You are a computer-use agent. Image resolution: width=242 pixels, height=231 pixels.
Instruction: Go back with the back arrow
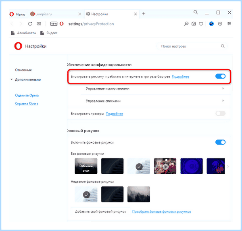pos(12,24)
